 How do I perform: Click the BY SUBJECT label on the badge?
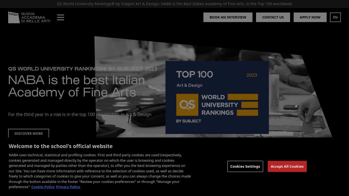(x=189, y=121)
